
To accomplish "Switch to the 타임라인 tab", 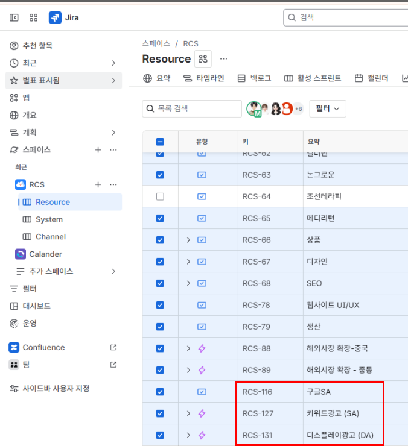I will pyautogui.click(x=204, y=78).
